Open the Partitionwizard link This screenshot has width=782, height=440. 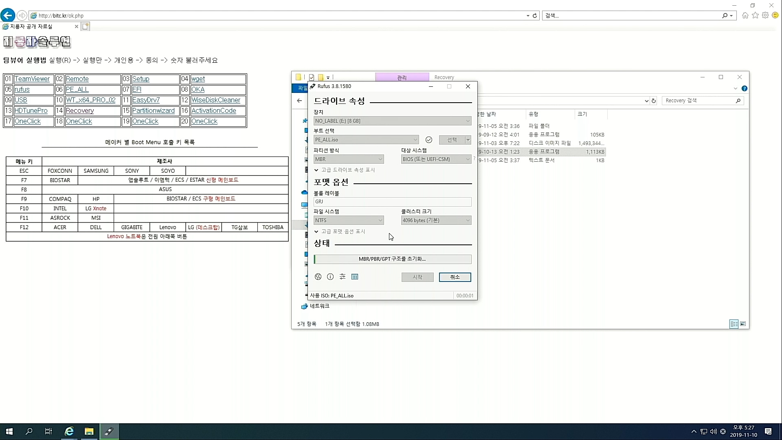pos(153,111)
